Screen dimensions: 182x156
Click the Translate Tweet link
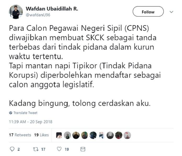[x=25, y=113]
